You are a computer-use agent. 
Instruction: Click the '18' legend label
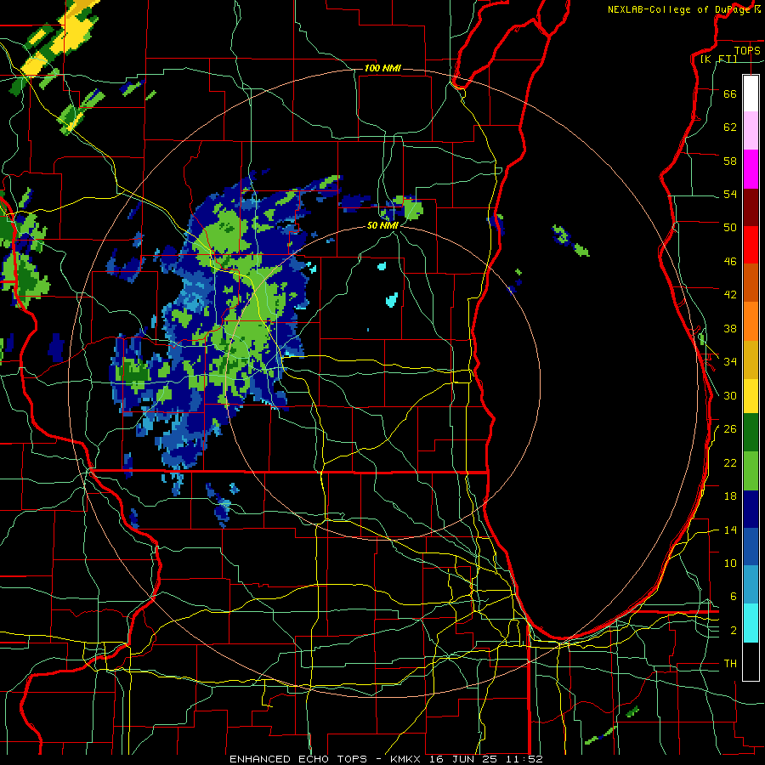730,496
